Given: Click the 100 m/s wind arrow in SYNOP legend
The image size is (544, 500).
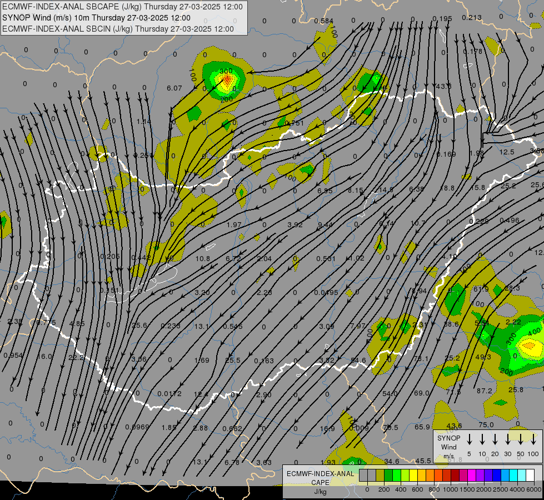Looking at the screenshot, I should pyautogui.click(x=533, y=439).
